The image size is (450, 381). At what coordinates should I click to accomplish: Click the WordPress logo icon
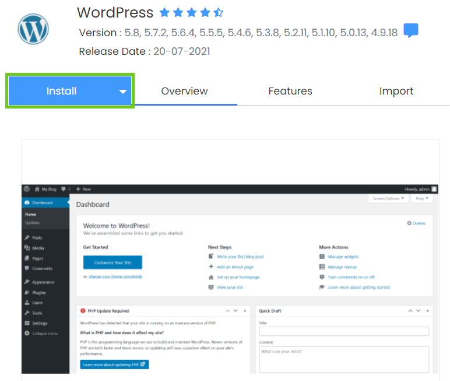33,29
